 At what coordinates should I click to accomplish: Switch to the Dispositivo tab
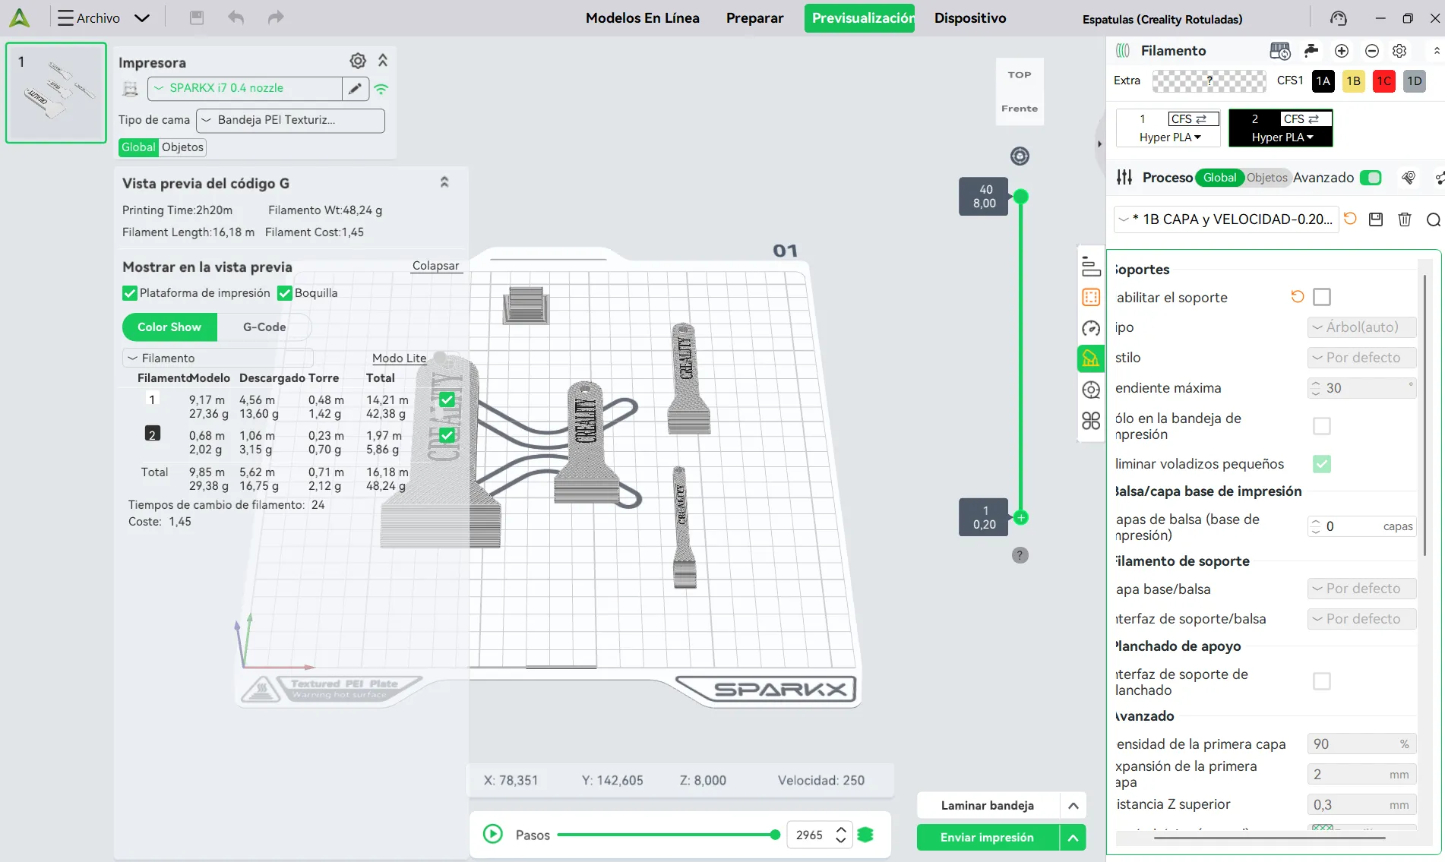click(970, 17)
